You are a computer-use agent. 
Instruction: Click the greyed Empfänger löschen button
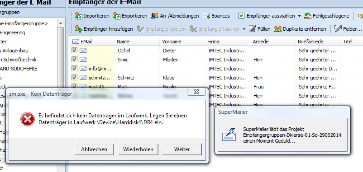215,29
